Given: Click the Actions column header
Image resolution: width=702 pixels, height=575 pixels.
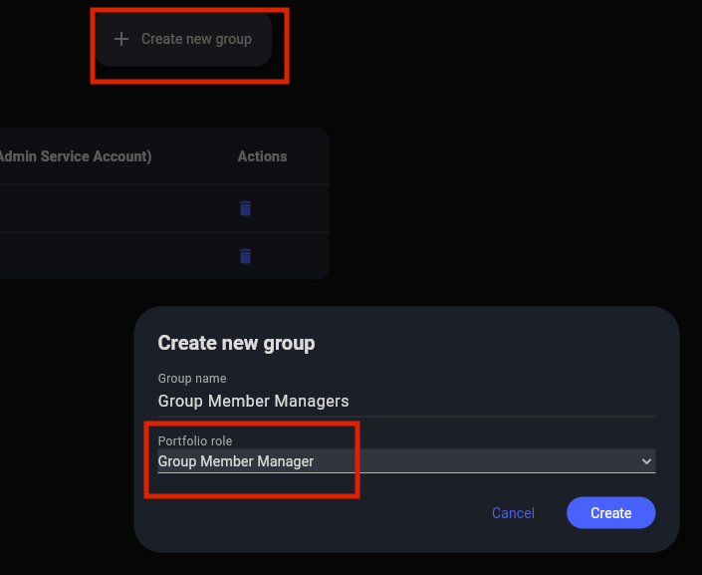Looking at the screenshot, I should tap(262, 156).
